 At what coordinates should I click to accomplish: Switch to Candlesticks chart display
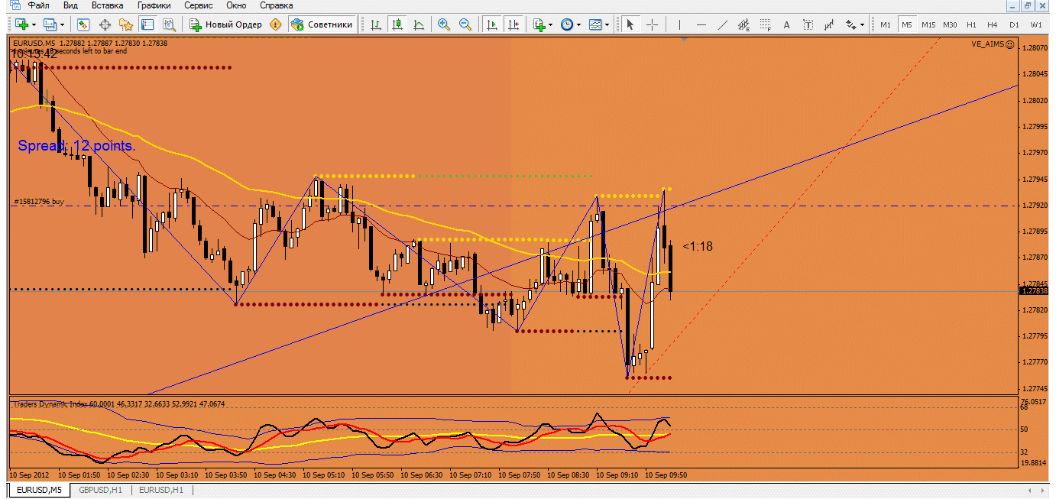(x=397, y=24)
